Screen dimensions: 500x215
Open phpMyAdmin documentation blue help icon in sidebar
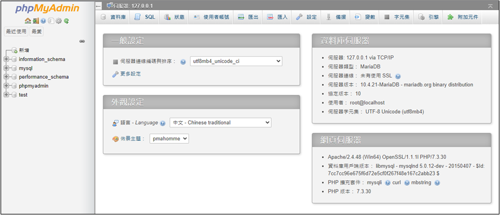(x=43, y=21)
